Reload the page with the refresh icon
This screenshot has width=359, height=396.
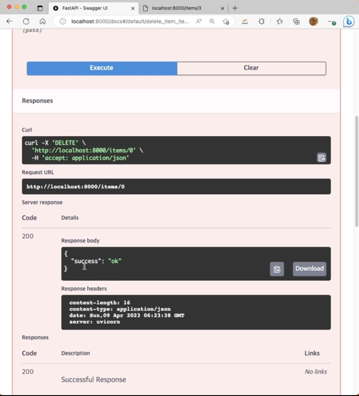pyautogui.click(x=26, y=22)
